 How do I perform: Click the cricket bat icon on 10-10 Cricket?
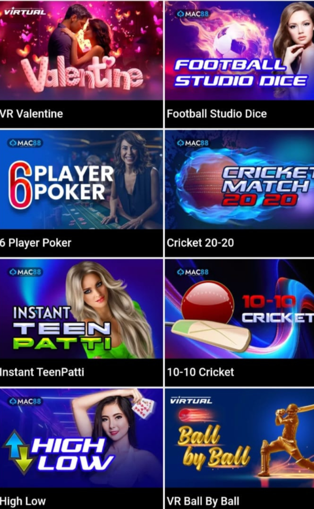[211, 336]
